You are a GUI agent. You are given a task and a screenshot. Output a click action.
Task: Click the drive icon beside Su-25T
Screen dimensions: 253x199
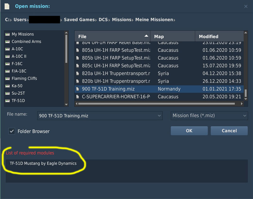[7, 93]
